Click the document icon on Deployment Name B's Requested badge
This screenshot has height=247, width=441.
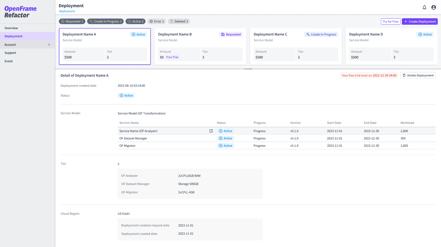[x=222, y=34]
